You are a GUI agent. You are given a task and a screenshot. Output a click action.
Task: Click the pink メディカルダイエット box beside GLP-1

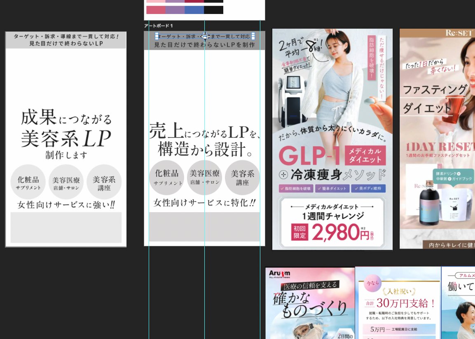365,155
